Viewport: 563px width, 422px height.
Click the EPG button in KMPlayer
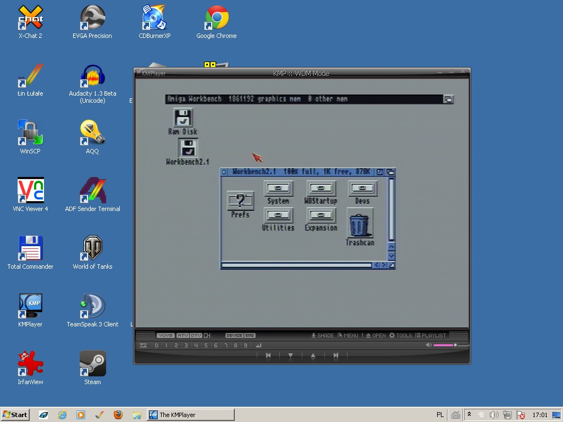click(250, 336)
